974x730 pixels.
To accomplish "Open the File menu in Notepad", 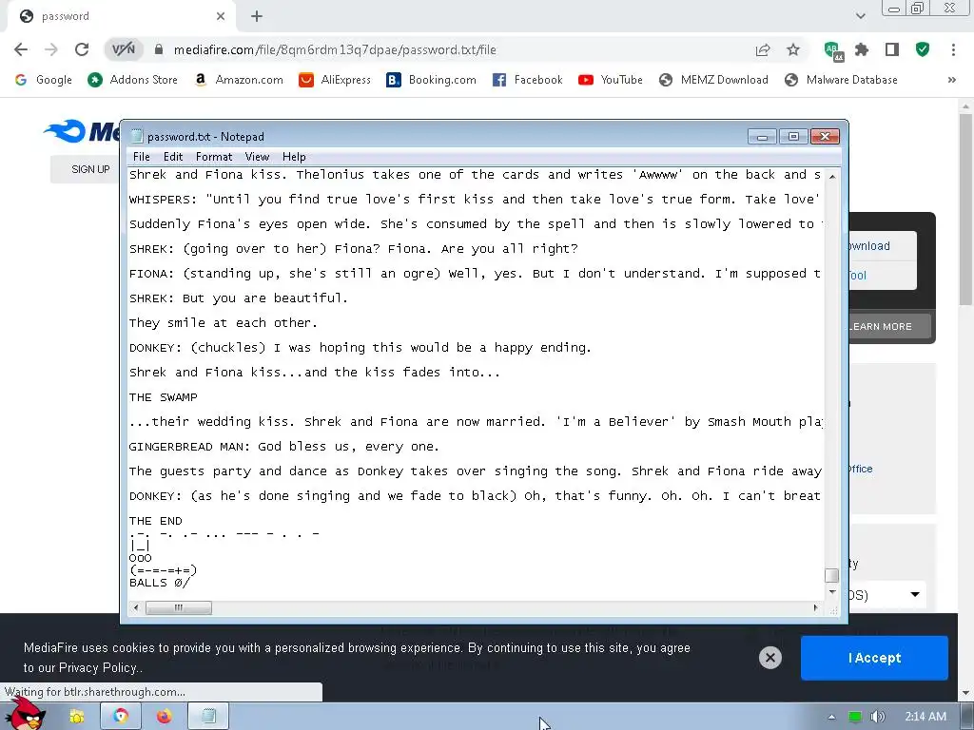I will point(142,157).
